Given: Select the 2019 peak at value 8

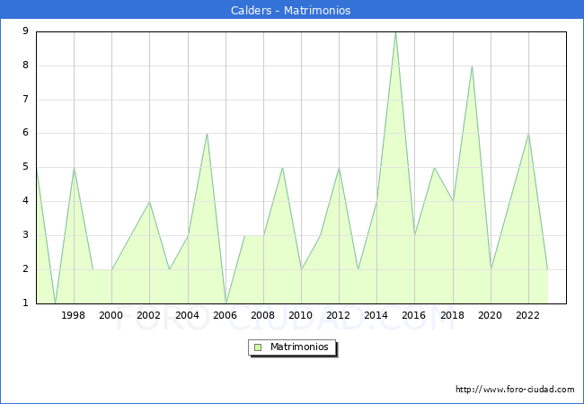Looking at the screenshot, I should point(472,66).
